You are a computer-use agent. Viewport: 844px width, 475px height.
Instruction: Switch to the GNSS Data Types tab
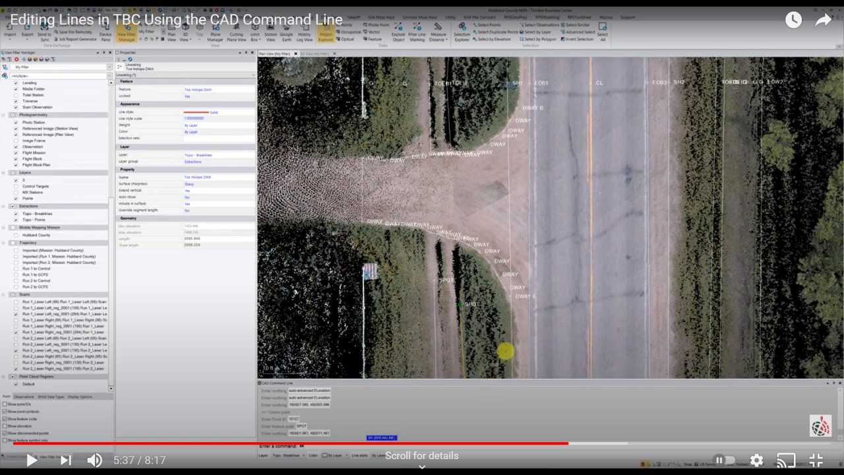(51, 396)
